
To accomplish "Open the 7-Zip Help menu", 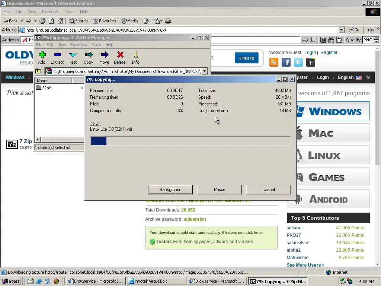I will pyautogui.click(x=109, y=45).
